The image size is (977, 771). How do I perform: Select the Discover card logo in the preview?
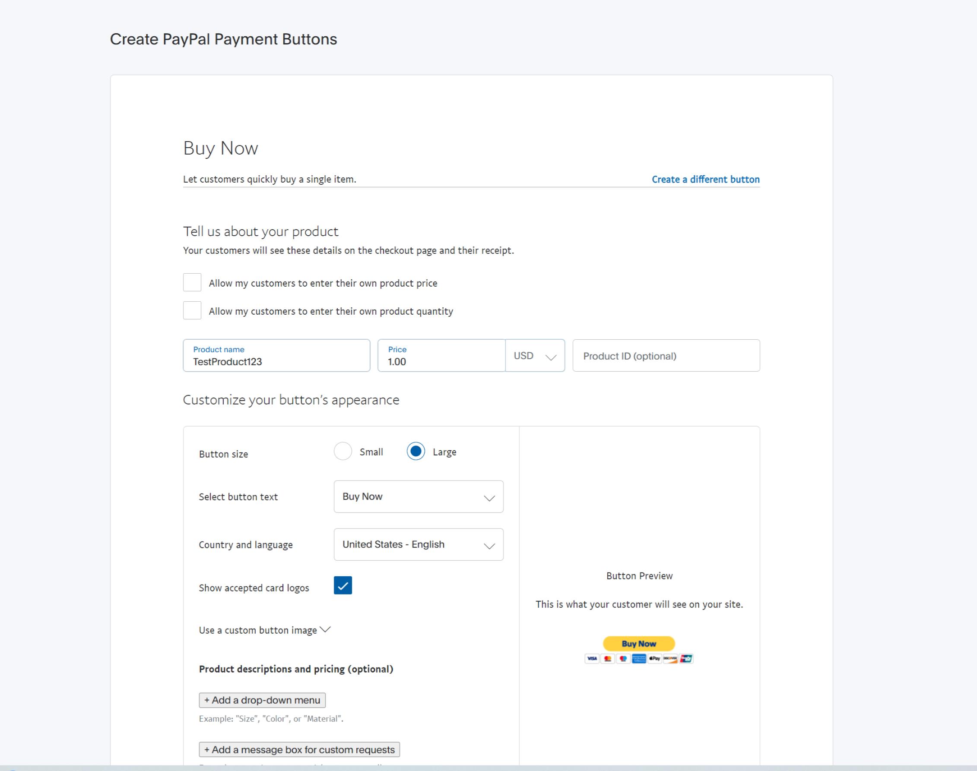pyautogui.click(x=670, y=659)
